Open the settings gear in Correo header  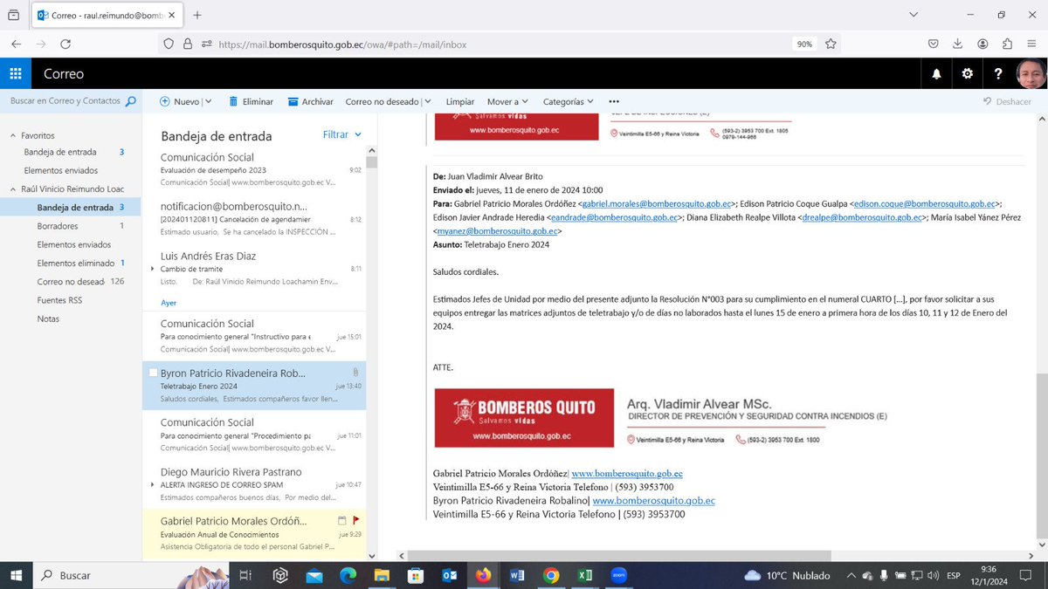tap(967, 74)
